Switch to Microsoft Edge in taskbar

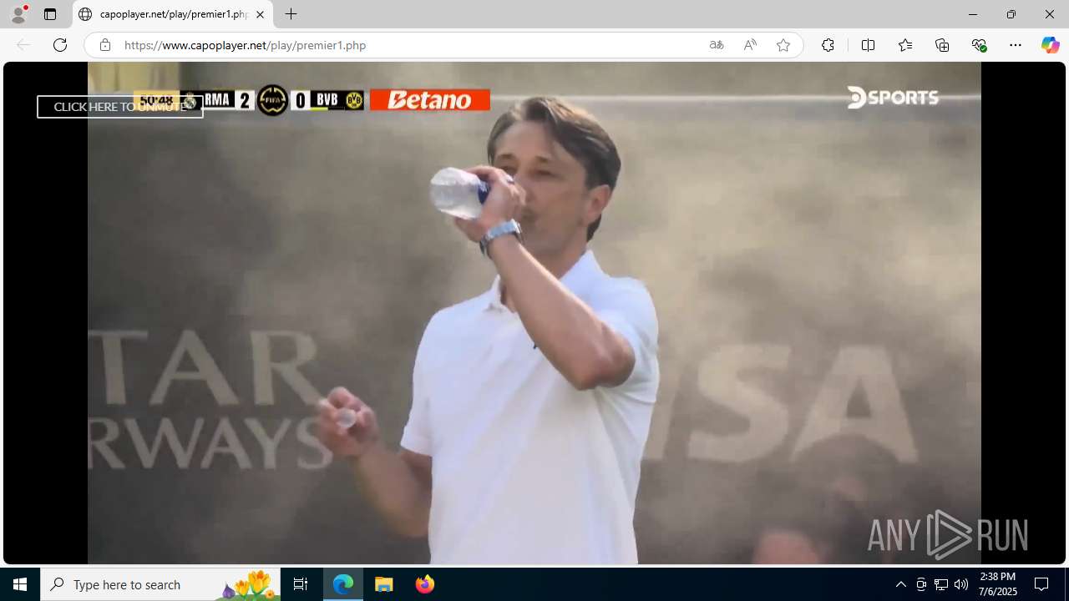(343, 584)
